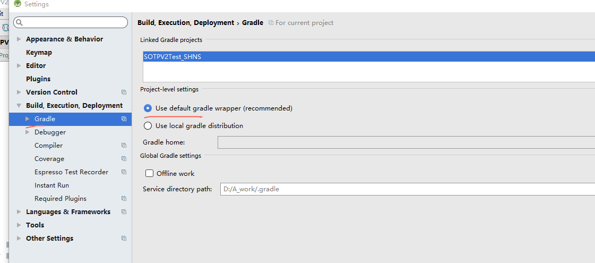Click the project-level icon beside Required Plugins
Image resolution: width=595 pixels, height=263 pixels.
pos(124,199)
